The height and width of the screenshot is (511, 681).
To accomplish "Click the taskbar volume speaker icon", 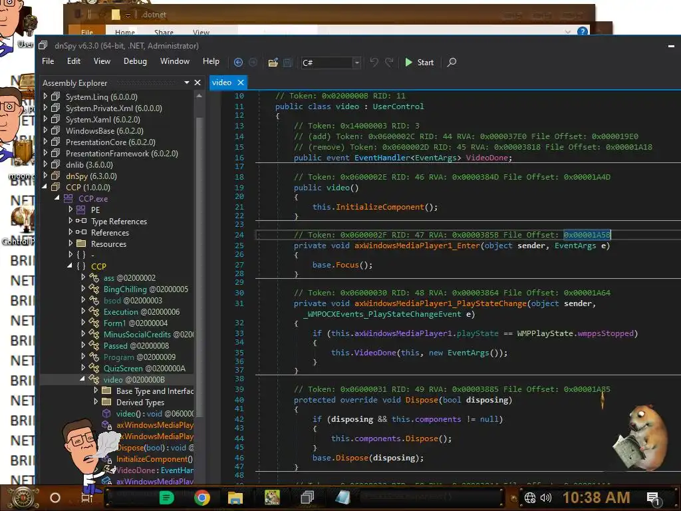I will tap(545, 498).
